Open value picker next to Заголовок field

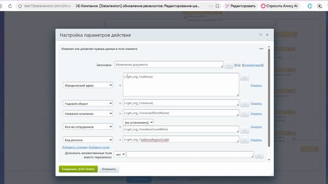coord(229,65)
